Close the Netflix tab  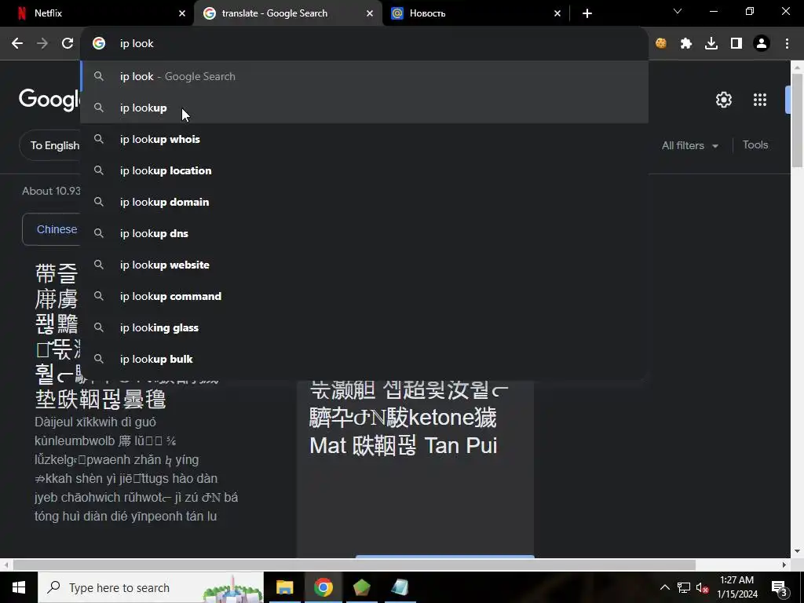pos(182,13)
